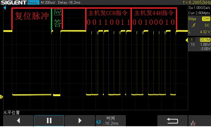Click the Ready acquisition status indicator
Screen dimensions: 211x127
click(33, 2)
